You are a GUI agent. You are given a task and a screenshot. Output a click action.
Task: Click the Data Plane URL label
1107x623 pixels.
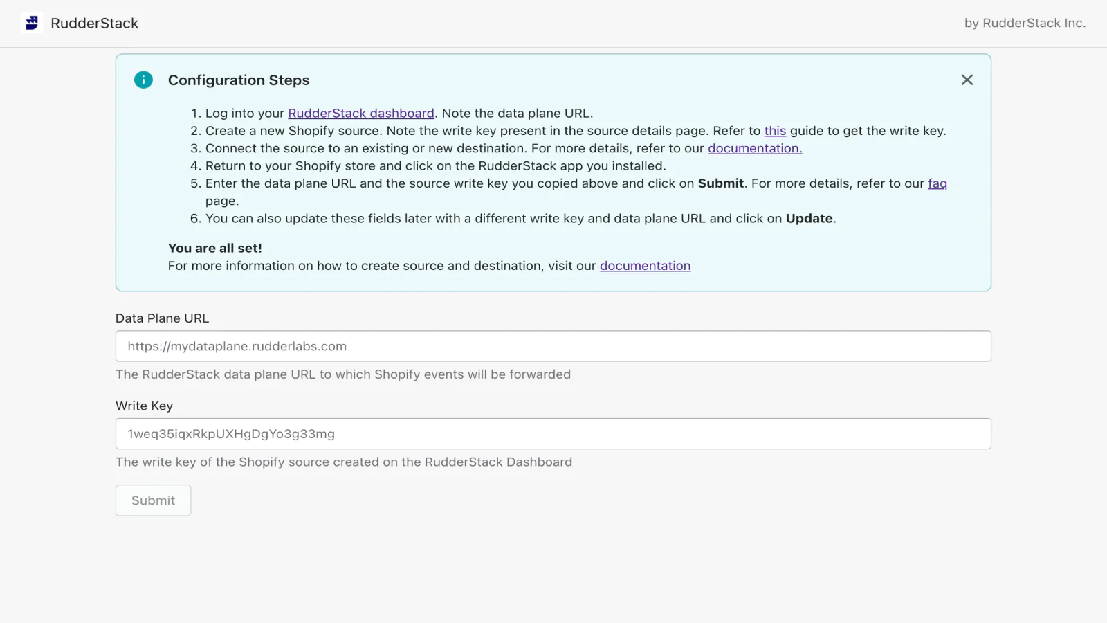coord(162,318)
